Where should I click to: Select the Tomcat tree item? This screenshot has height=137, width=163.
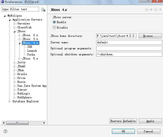[x=22, y=90]
